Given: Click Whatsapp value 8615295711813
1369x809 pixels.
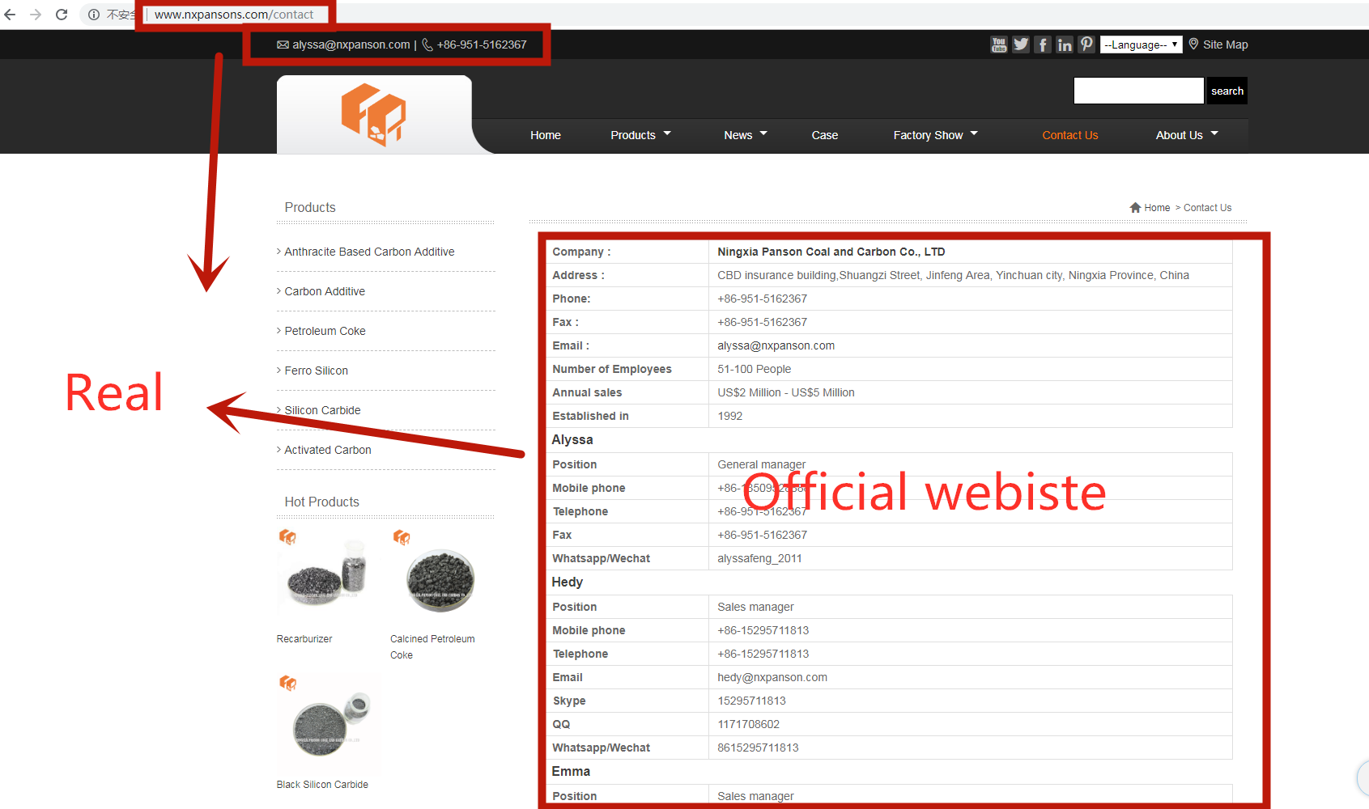Looking at the screenshot, I should point(758,748).
